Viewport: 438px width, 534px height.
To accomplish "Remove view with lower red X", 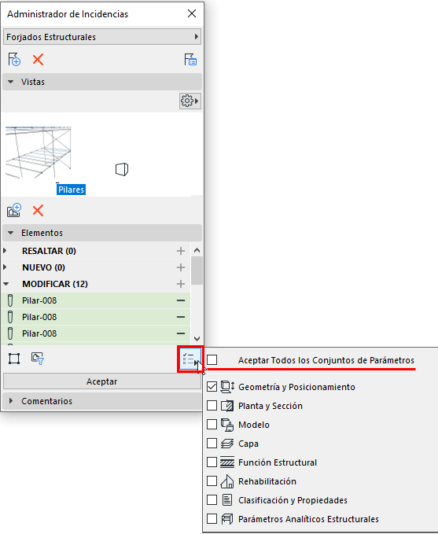I will click(38, 210).
